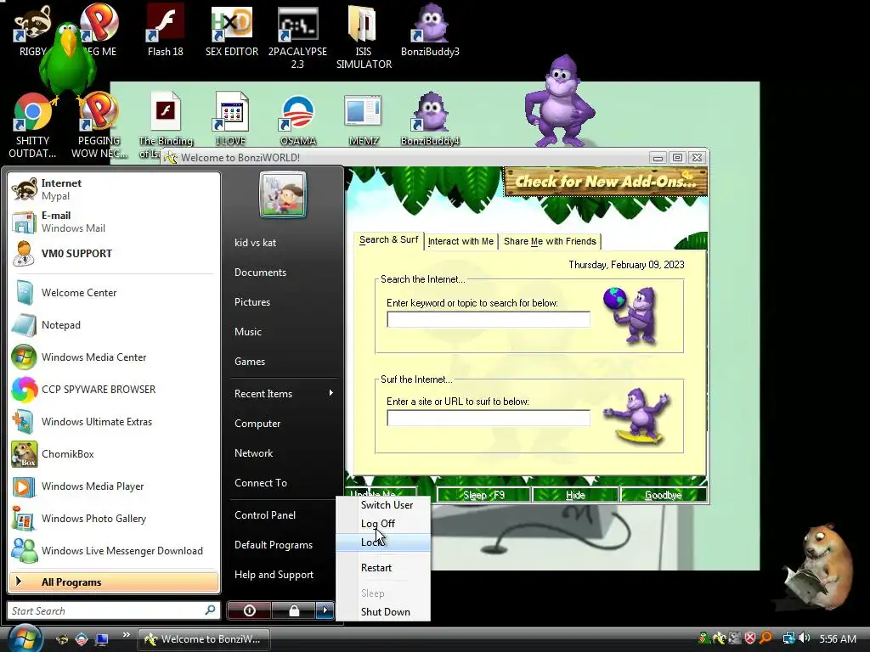
Task: Open the shutdown options arrow button
Action: 325,610
